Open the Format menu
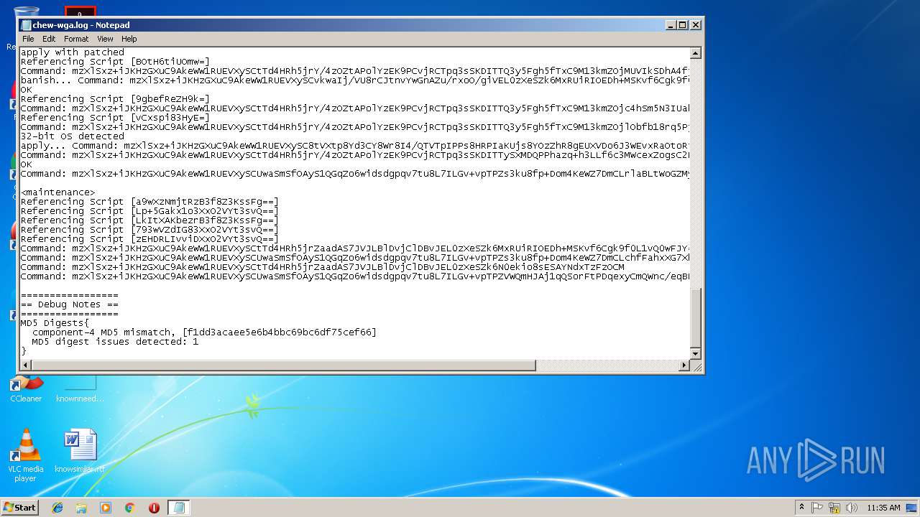Viewport: 920px width, 517px height. click(x=76, y=39)
